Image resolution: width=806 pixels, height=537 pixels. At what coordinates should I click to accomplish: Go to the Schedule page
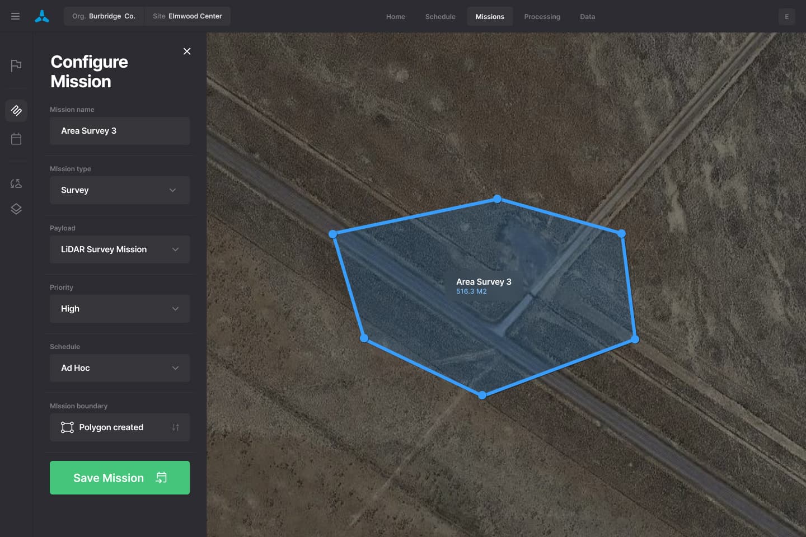[440, 16]
